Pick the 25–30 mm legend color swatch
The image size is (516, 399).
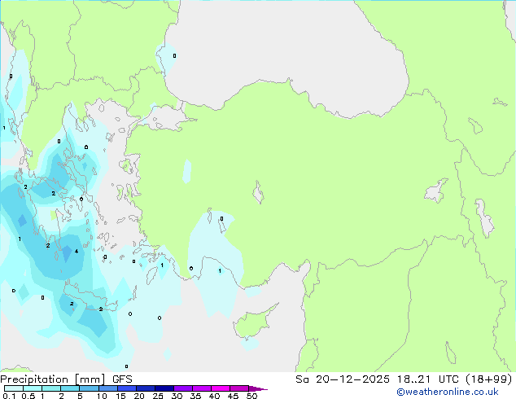(164, 388)
